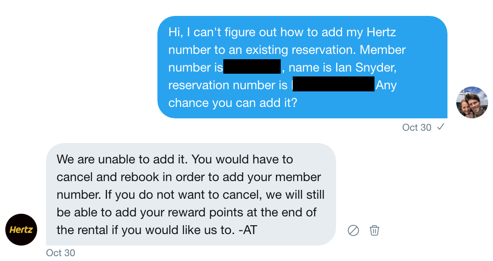This screenshot has height=261, width=493.
Task: Click the redacted reservation number block
Action: 334,85
